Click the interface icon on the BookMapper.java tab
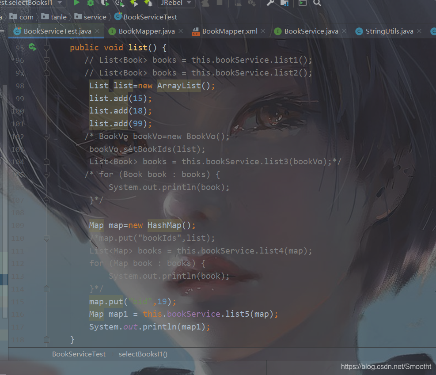 (x=112, y=31)
